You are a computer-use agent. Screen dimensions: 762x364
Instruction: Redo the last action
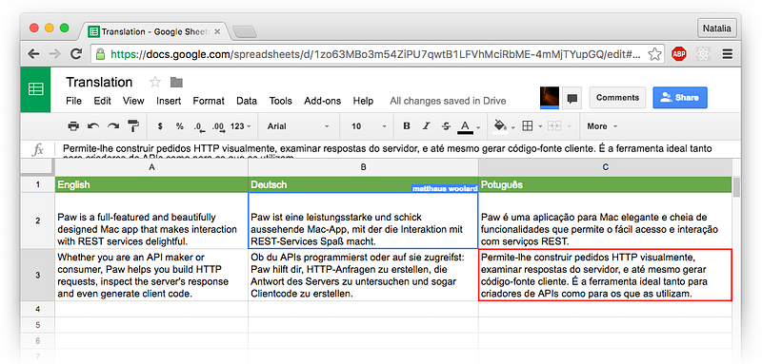click(x=113, y=126)
